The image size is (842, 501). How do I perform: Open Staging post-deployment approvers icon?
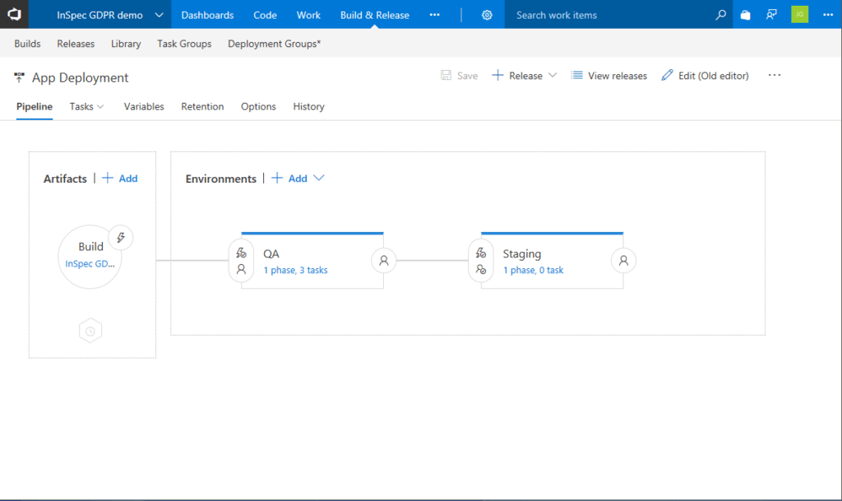point(623,261)
